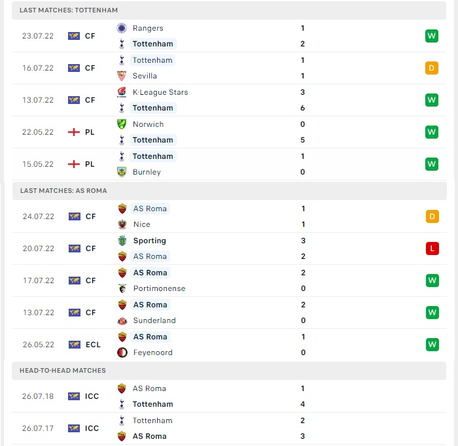Image resolution: width=458 pixels, height=446 pixels.
Task: Open the 26.07.18 ICC head-to-head match
Action: 229,396
